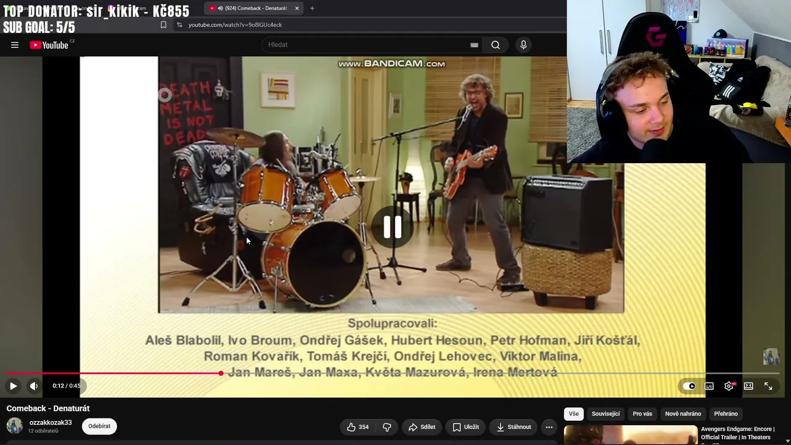
Task: Open the on-screen keyboard in search box
Action: point(474,44)
